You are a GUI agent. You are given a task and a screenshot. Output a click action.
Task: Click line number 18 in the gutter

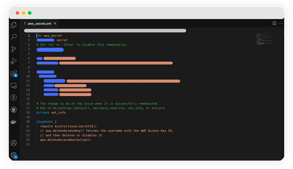tap(28, 113)
